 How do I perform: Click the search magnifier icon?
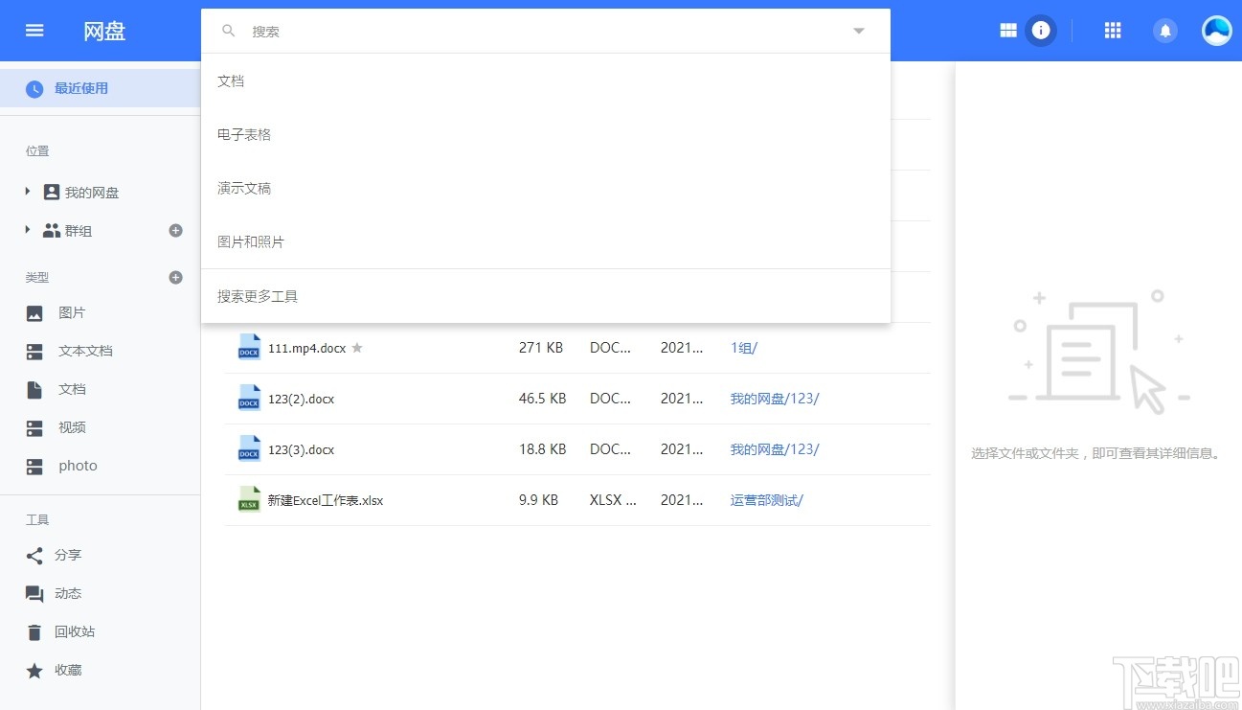(229, 31)
